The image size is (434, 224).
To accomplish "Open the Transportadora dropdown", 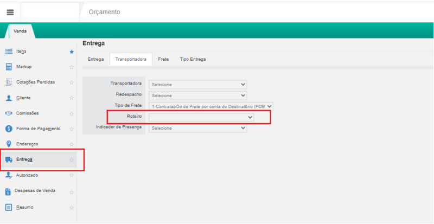I will (198, 85).
